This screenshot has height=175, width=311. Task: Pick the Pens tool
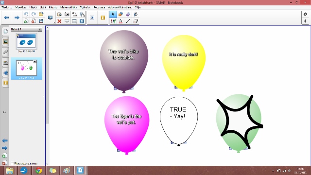click(x=113, y=21)
